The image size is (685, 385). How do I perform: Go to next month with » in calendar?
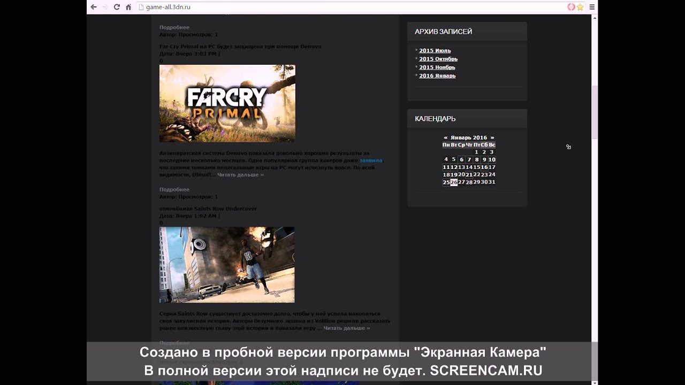click(492, 137)
